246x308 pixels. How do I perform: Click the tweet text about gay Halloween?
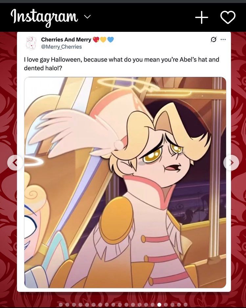pos(122,64)
